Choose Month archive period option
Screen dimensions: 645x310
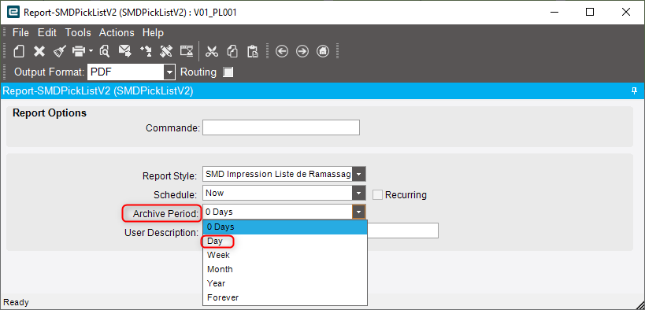284,269
